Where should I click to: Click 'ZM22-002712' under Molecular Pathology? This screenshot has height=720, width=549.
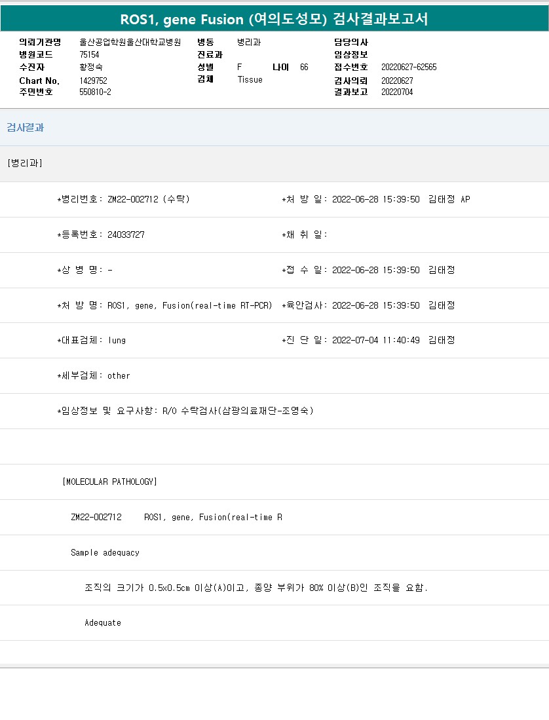[x=96, y=517]
